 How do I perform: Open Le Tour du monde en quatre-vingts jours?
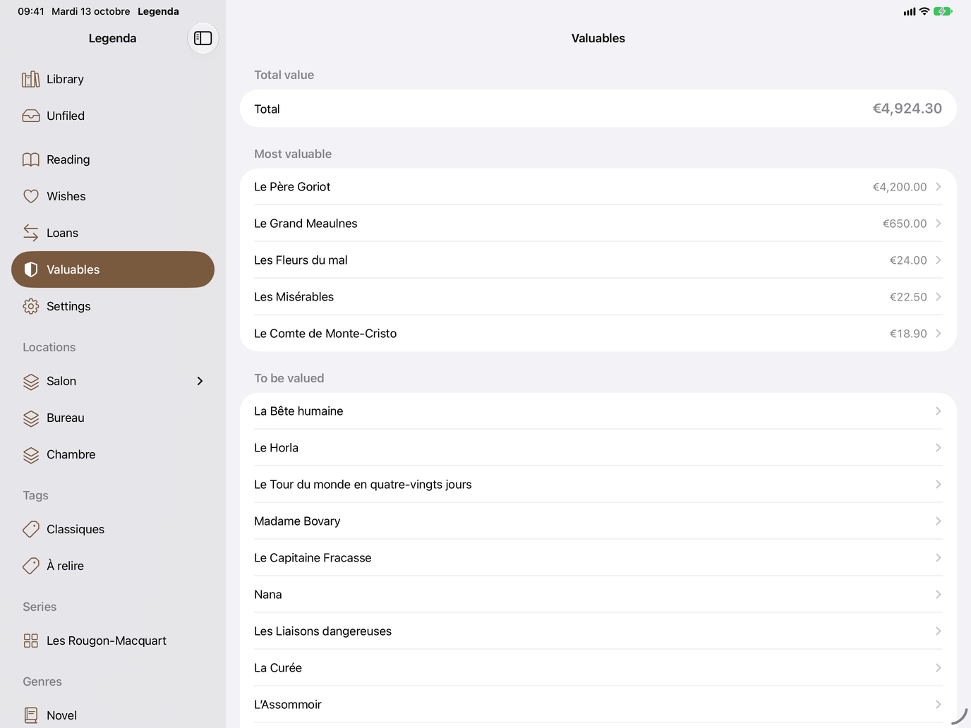(x=598, y=484)
